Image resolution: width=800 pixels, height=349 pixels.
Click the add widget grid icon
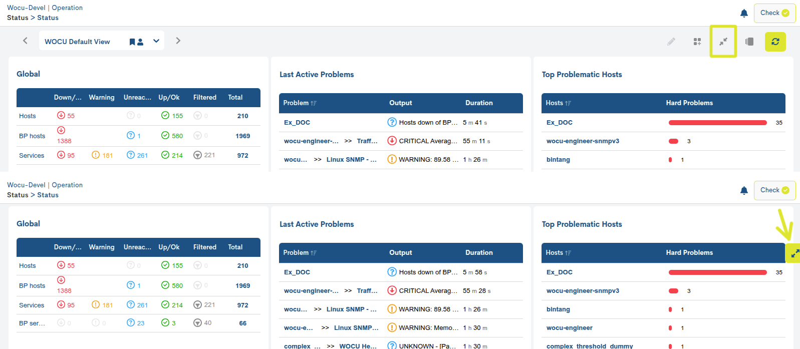[697, 42]
